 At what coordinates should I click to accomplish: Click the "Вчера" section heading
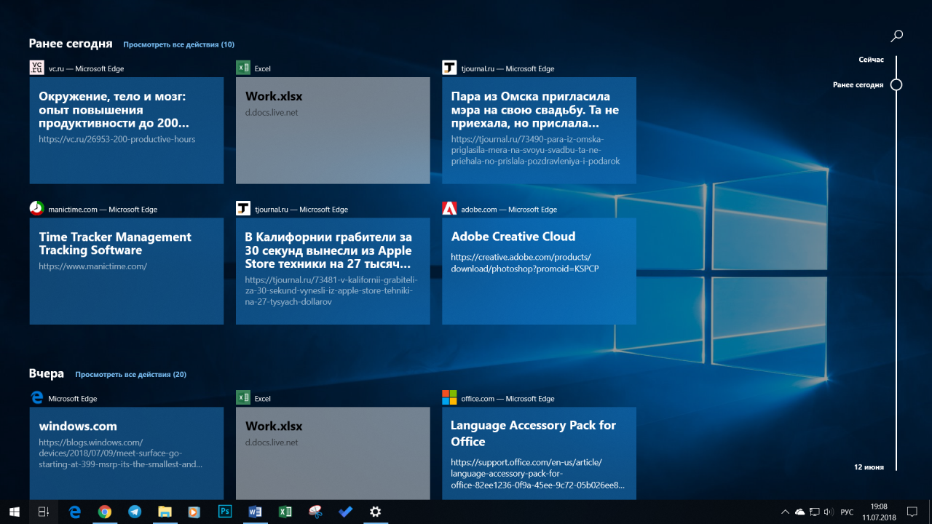point(47,373)
